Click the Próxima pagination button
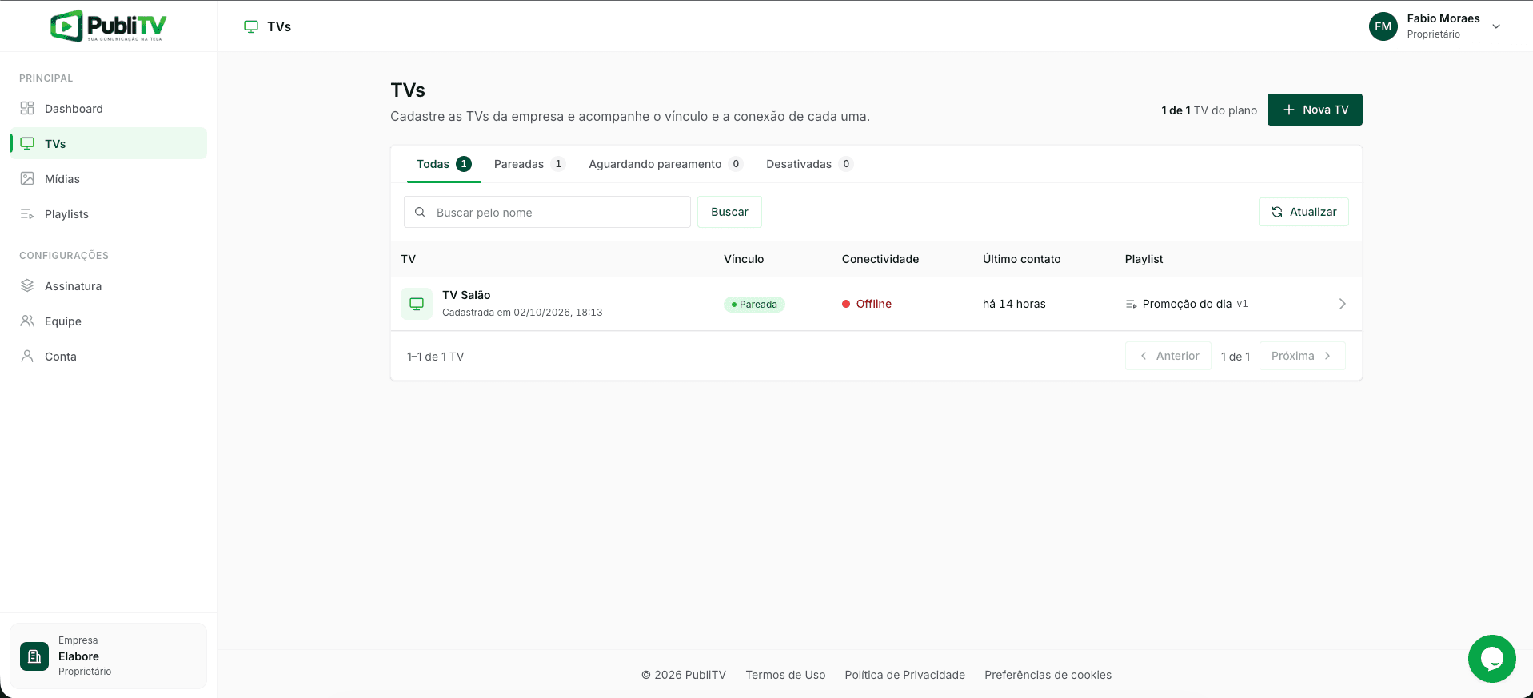Image resolution: width=1533 pixels, height=698 pixels. coord(1303,356)
